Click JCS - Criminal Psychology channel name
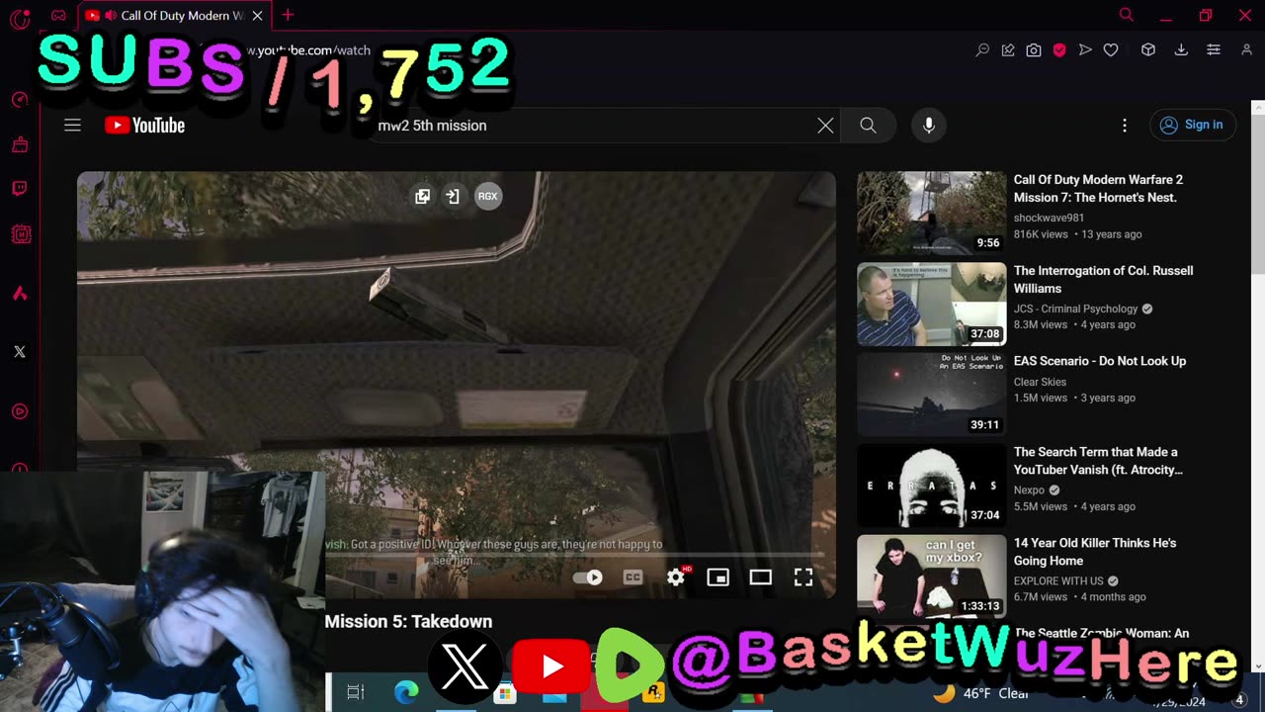Screen dimensions: 1265x712 point(1075,309)
